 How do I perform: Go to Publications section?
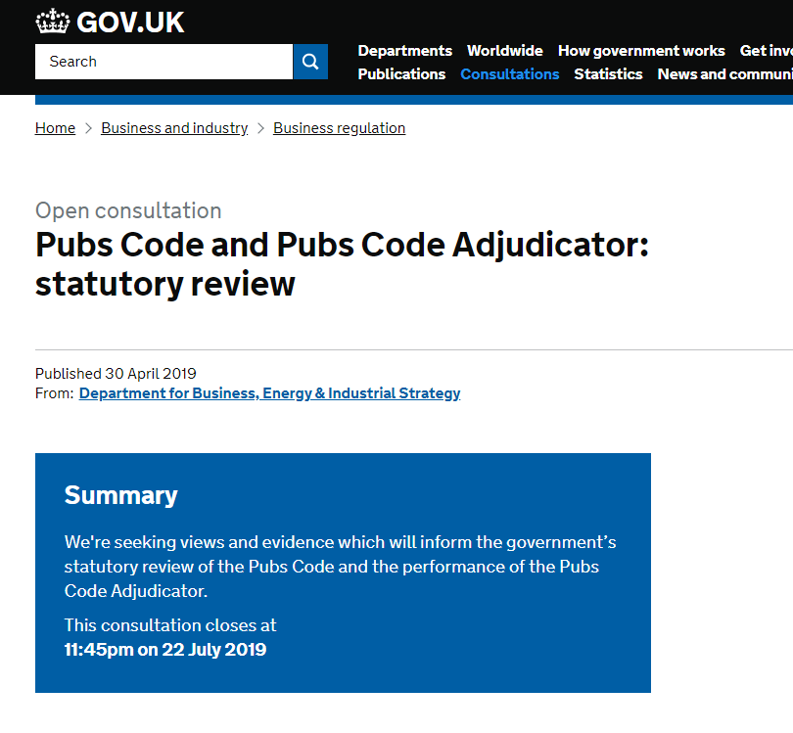tap(401, 74)
